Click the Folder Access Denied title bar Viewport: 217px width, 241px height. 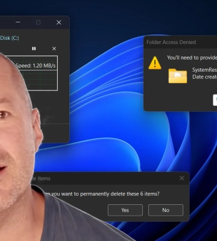coord(180,42)
